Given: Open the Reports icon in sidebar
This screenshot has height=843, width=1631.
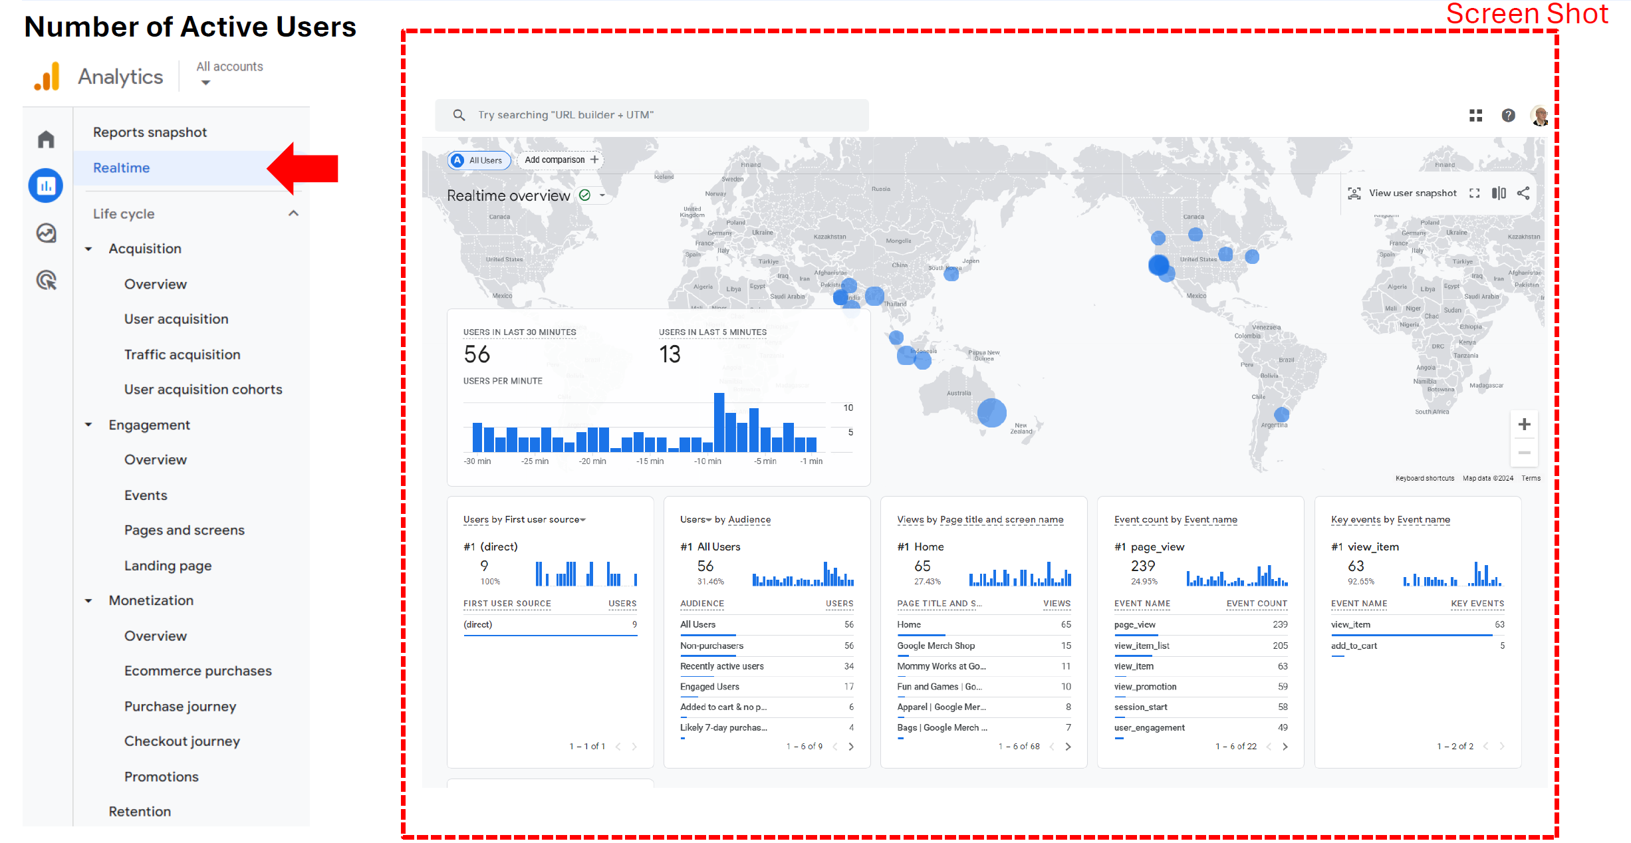Looking at the screenshot, I should tap(46, 185).
